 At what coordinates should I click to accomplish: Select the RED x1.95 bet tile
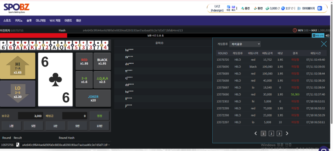(84, 62)
